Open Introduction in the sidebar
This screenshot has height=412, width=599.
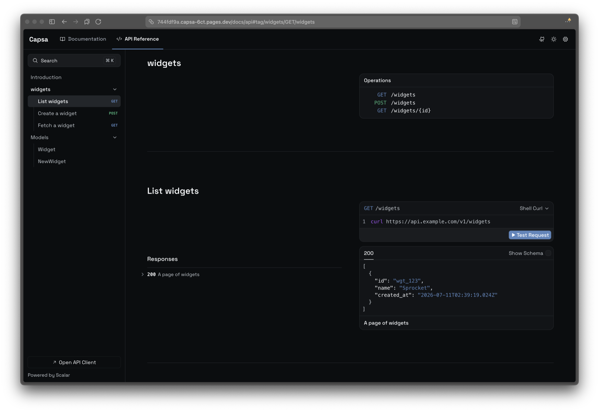coord(46,77)
